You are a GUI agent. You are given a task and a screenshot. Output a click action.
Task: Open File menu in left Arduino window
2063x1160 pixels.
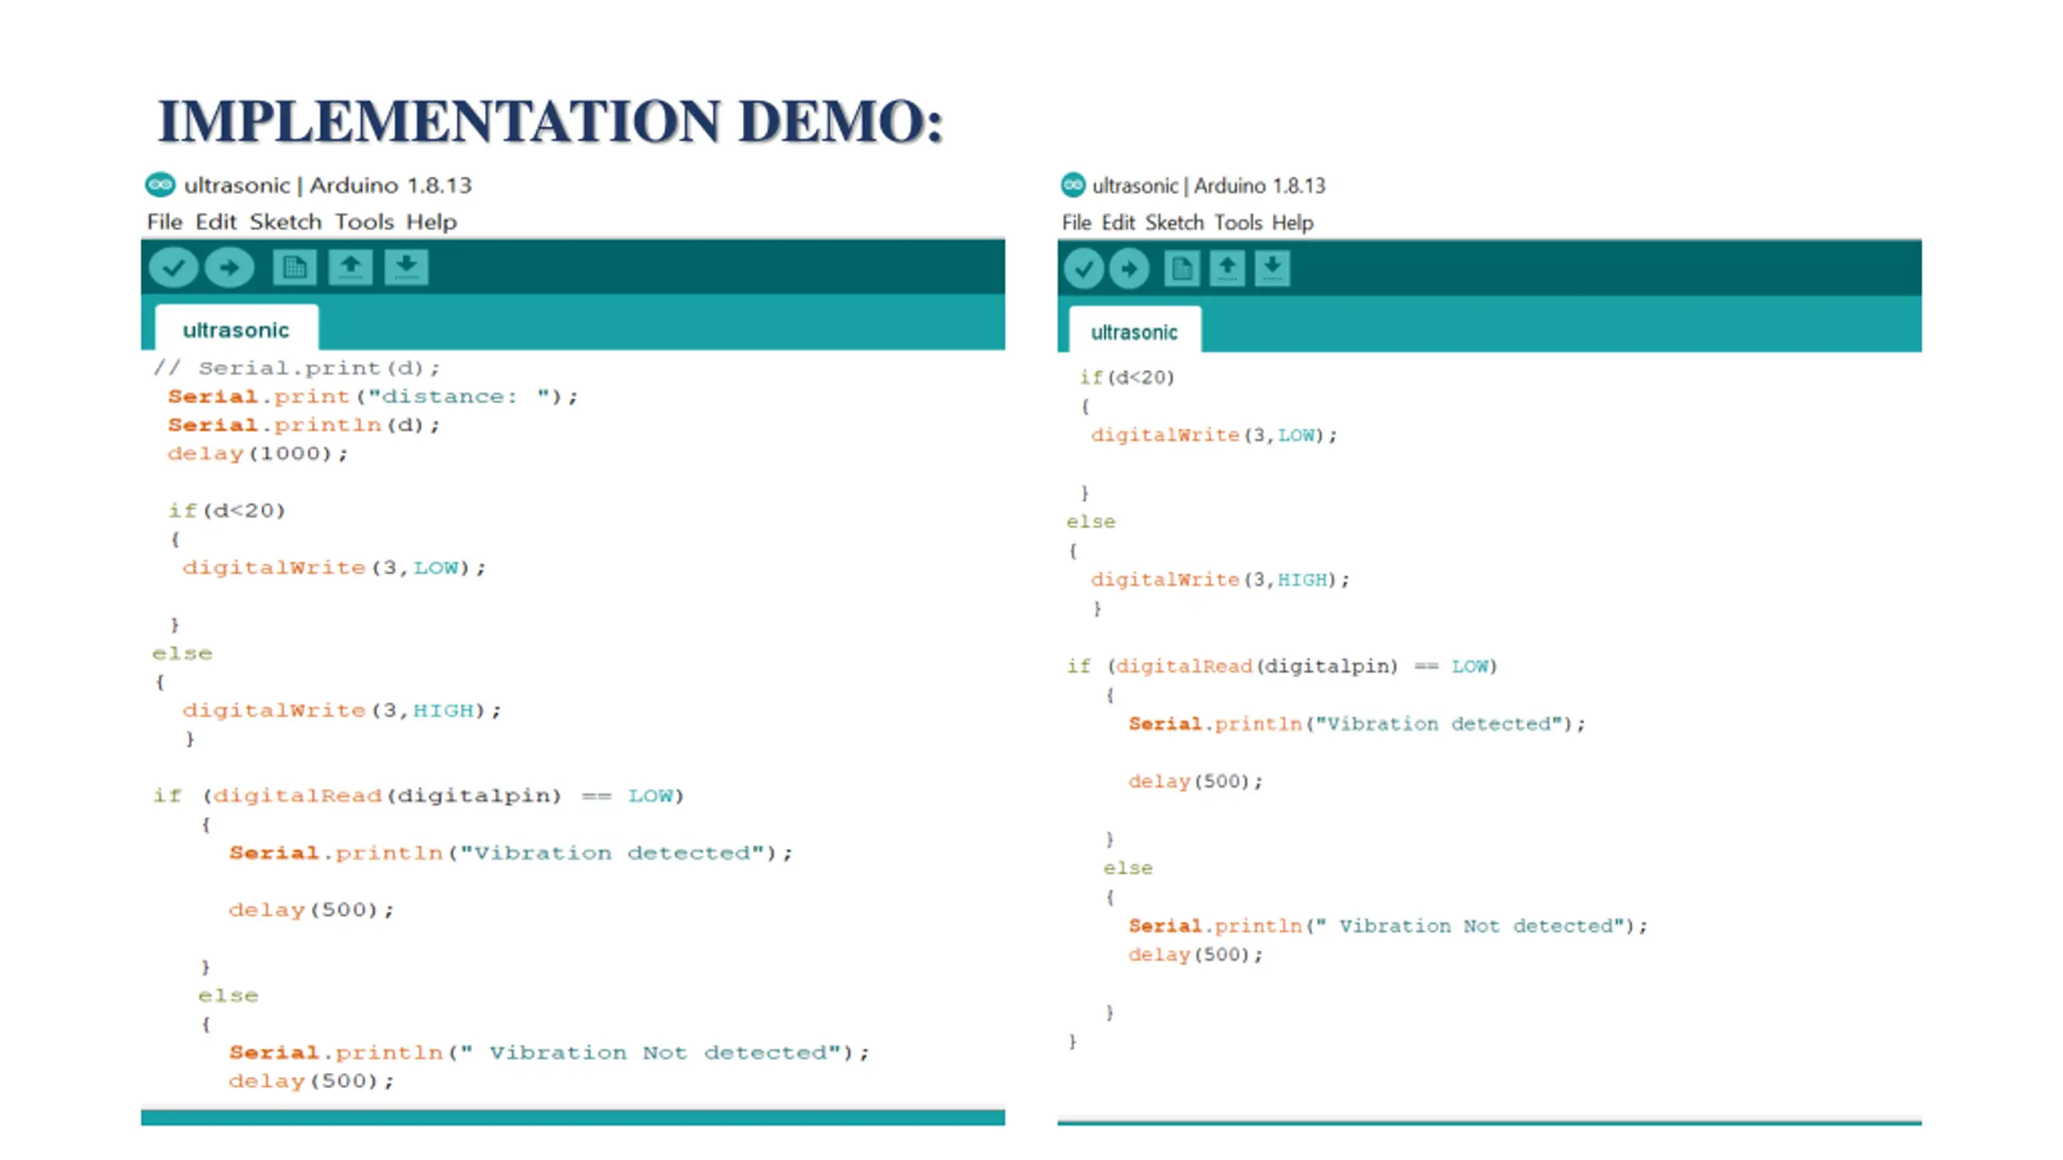tap(164, 222)
